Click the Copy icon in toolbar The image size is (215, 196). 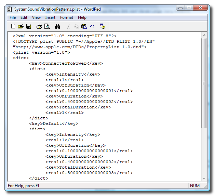[76, 26]
